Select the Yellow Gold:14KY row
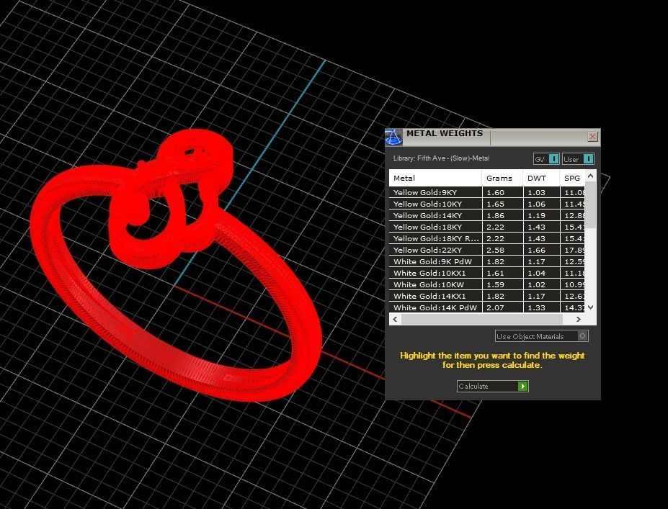This screenshot has width=668, height=509. tap(487, 215)
